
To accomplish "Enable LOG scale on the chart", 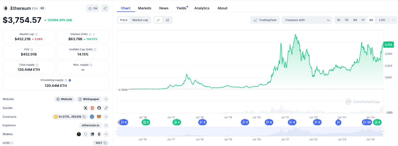I will click(x=382, y=20).
